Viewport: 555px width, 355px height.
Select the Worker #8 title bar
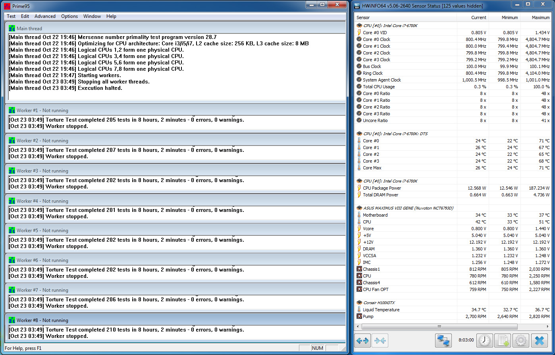tap(175, 320)
